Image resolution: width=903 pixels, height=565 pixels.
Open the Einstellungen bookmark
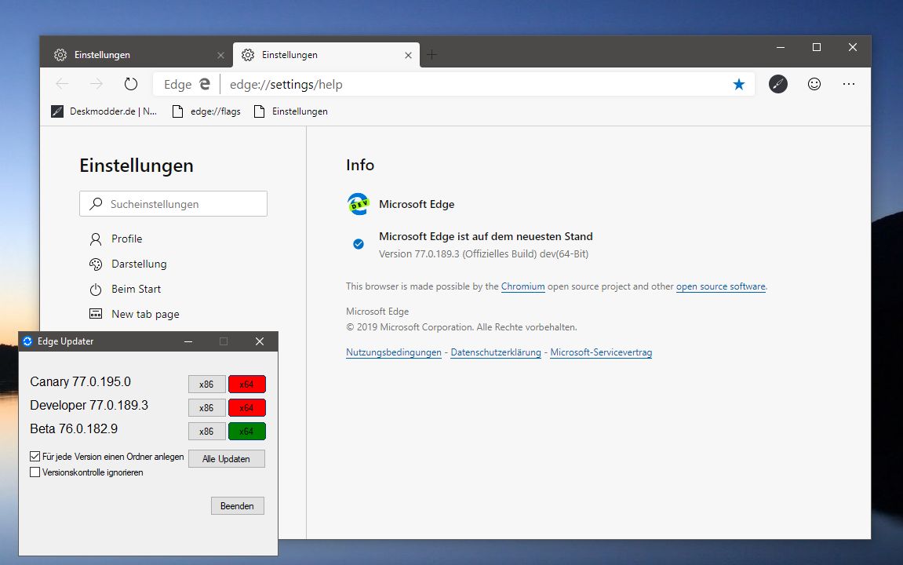pyautogui.click(x=291, y=111)
